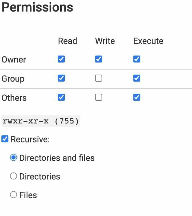Uncheck Owner Execute permission checkbox
The width and height of the screenshot is (192, 216).
coord(137,59)
